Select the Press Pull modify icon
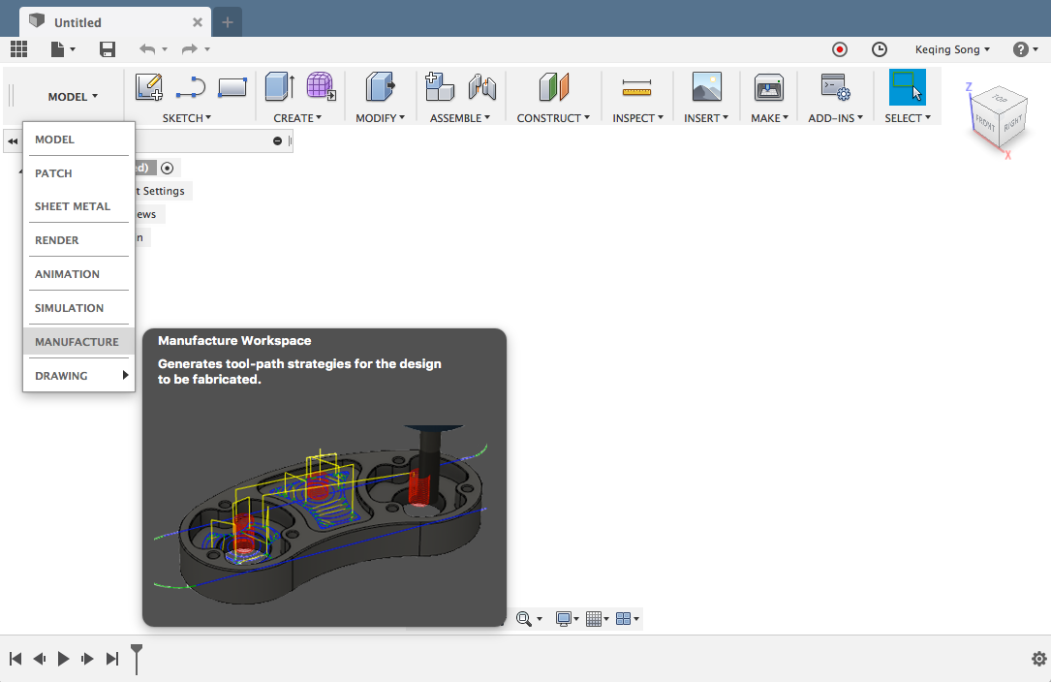This screenshot has height=682, width=1051. point(380,88)
